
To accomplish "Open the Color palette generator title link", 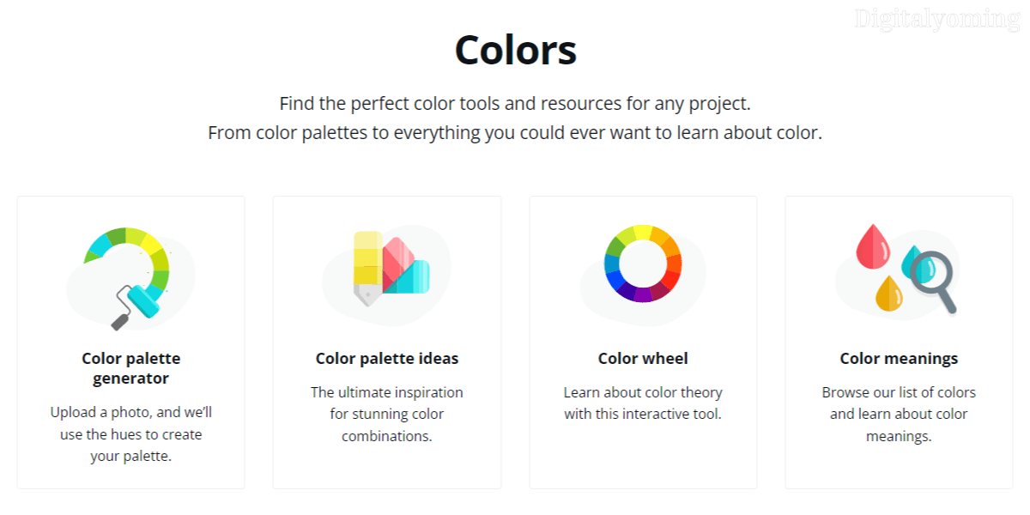I will pos(130,368).
